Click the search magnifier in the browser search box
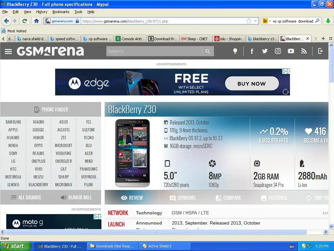The width and height of the screenshot is (334, 251). click(317, 21)
